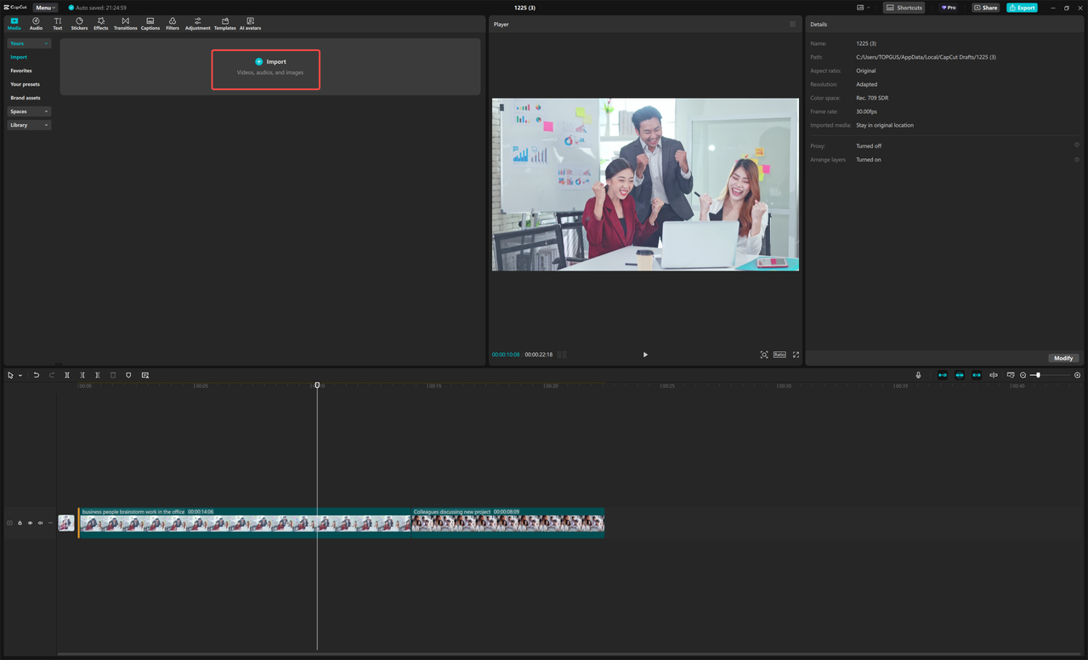1088x660 pixels.
Task: Select the business people brainstorm clip
Action: pyautogui.click(x=245, y=523)
